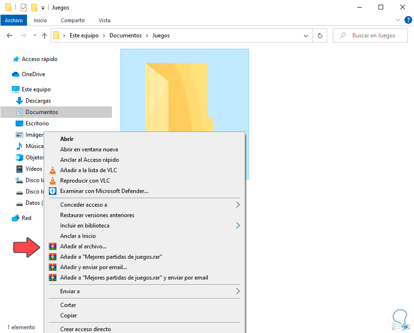Switch to the Compartir tab
Viewport: 414px width, 333px height.
(x=72, y=20)
